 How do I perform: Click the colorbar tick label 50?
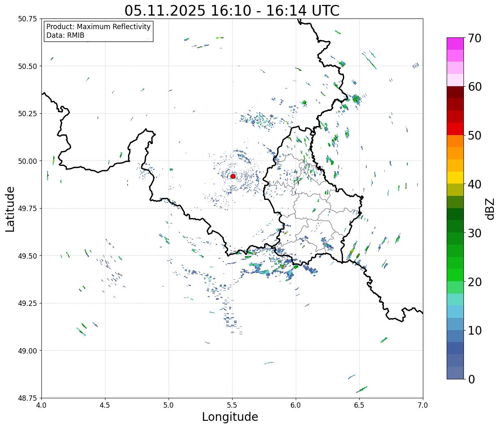475,135
